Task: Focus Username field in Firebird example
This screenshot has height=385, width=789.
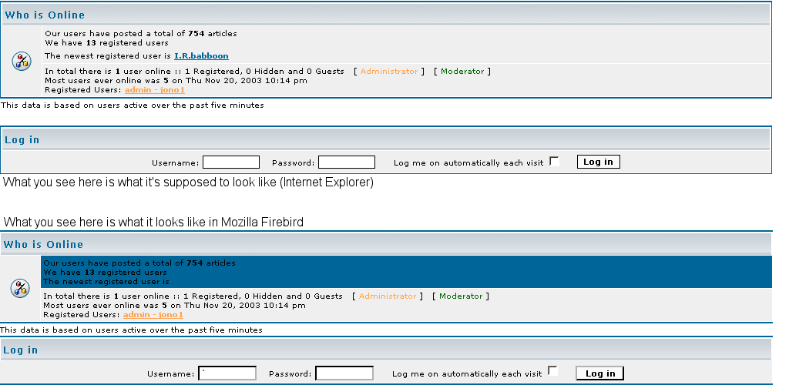Action: [227, 373]
